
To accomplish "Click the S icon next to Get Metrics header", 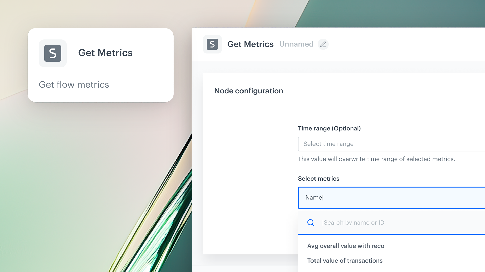I will 212,44.
